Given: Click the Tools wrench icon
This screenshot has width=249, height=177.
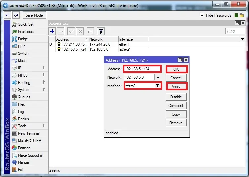Looking at the screenshot, I should [x=14, y=126].
